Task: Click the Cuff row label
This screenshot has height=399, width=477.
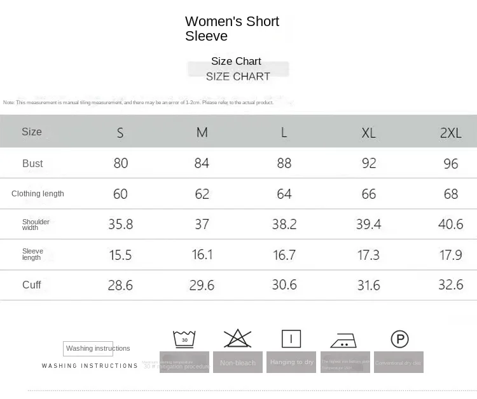Action: tap(32, 285)
